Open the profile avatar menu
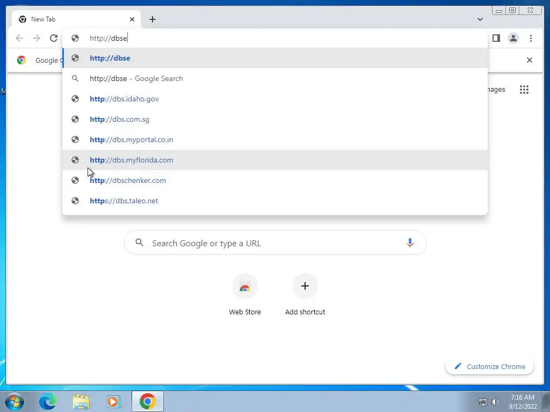This screenshot has height=412, width=550. [513, 38]
